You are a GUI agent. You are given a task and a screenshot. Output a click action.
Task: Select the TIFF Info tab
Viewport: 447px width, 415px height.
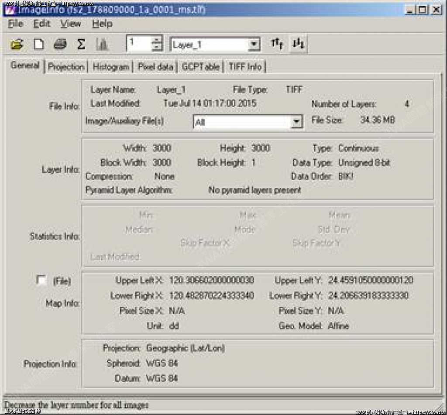pyautogui.click(x=245, y=67)
